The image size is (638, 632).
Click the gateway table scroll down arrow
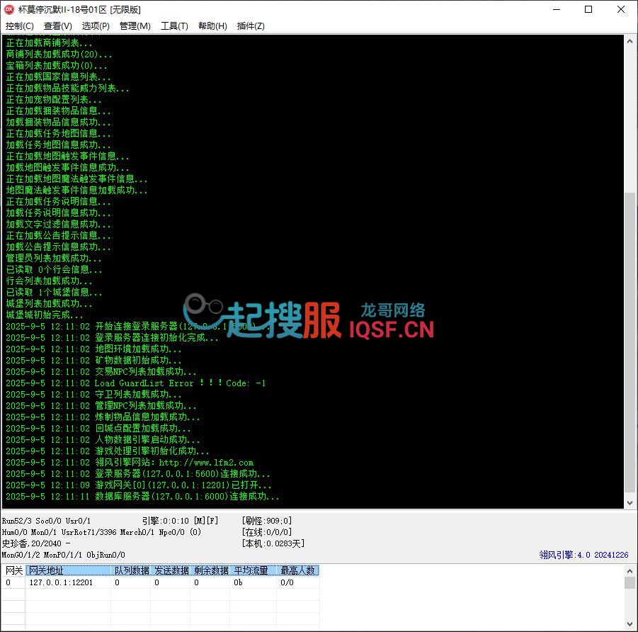(630, 625)
